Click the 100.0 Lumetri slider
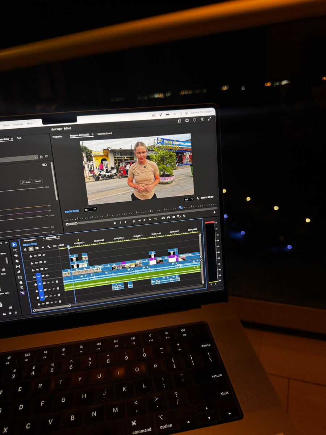The height and width of the screenshot is (435, 326). pyautogui.click(x=24, y=218)
